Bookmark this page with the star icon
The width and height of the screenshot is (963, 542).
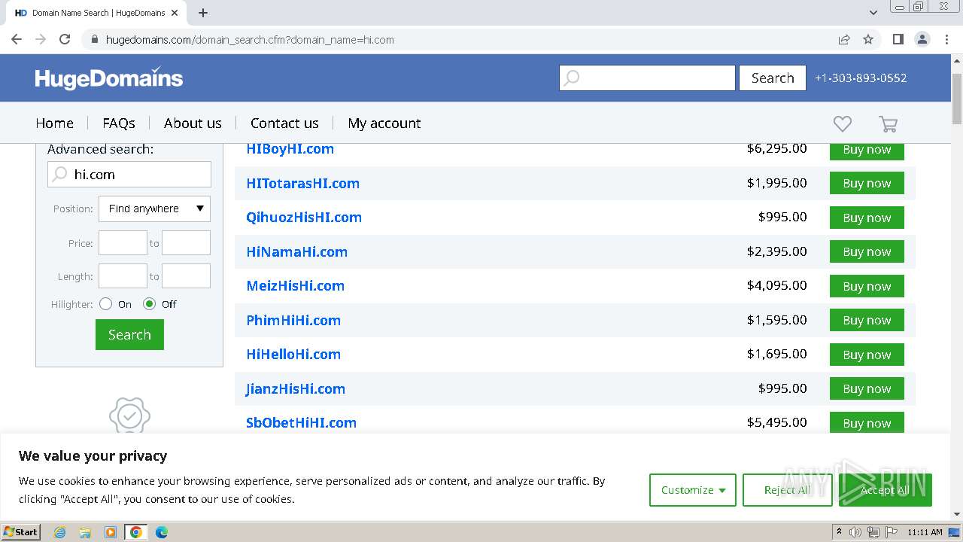point(868,39)
